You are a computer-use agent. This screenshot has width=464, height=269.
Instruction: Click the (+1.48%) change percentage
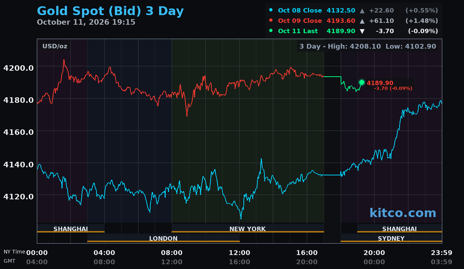[422, 21]
